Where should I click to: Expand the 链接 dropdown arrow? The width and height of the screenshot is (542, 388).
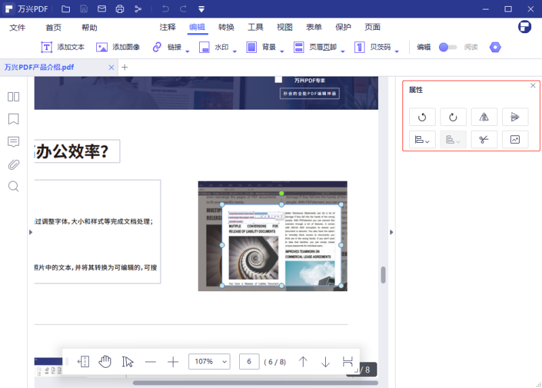[x=188, y=51]
